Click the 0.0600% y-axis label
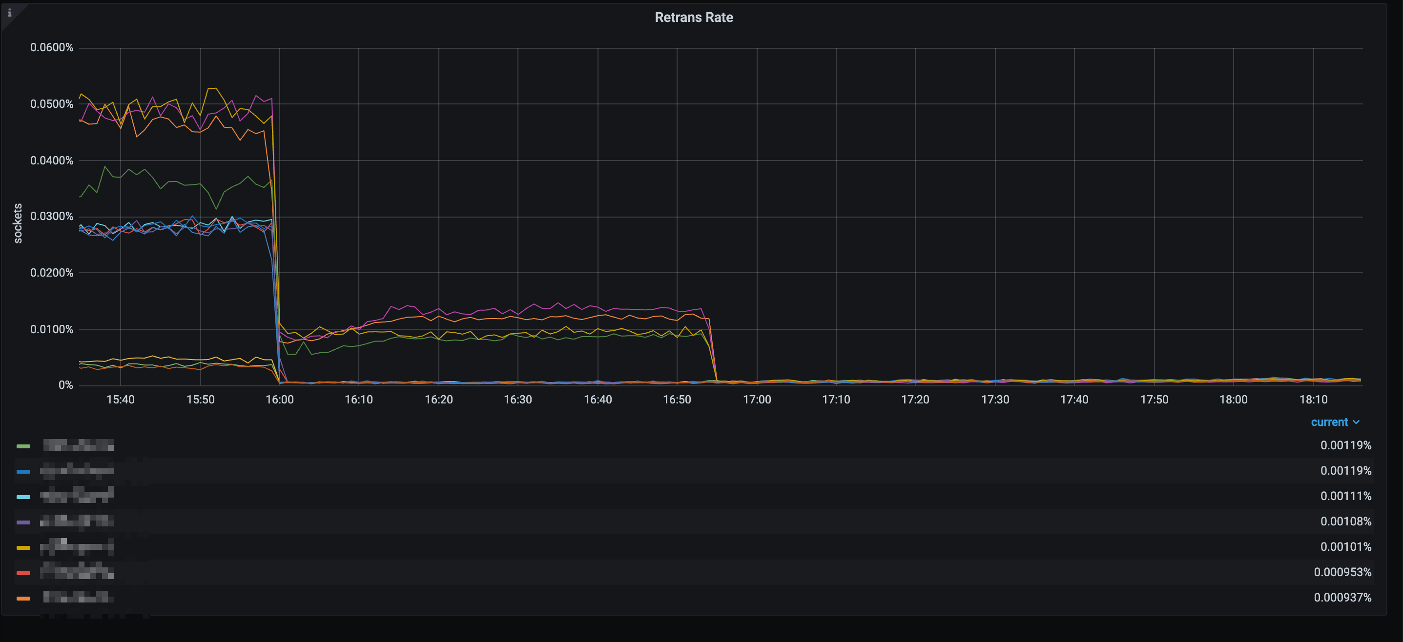Image resolution: width=1403 pixels, height=642 pixels. point(52,47)
